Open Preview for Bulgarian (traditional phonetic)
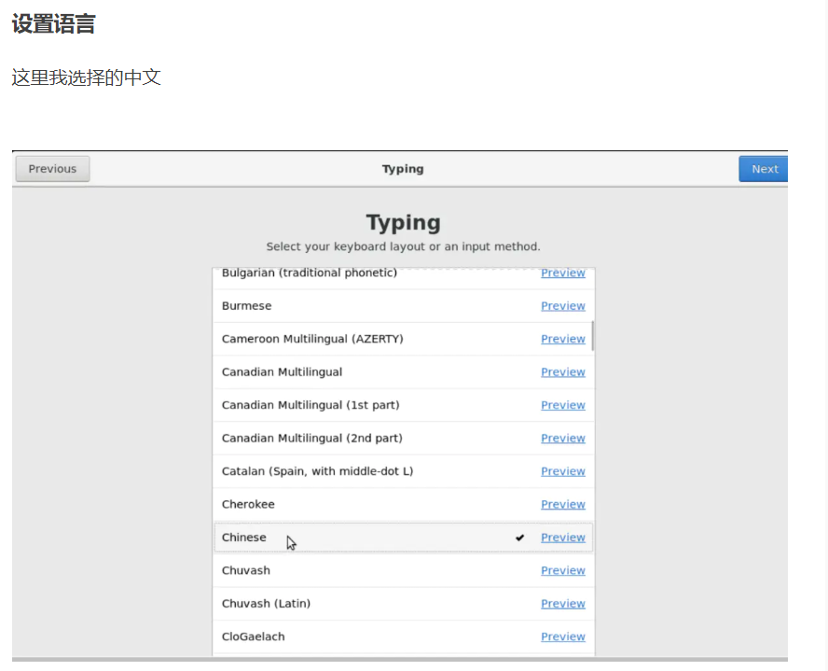 coord(563,273)
